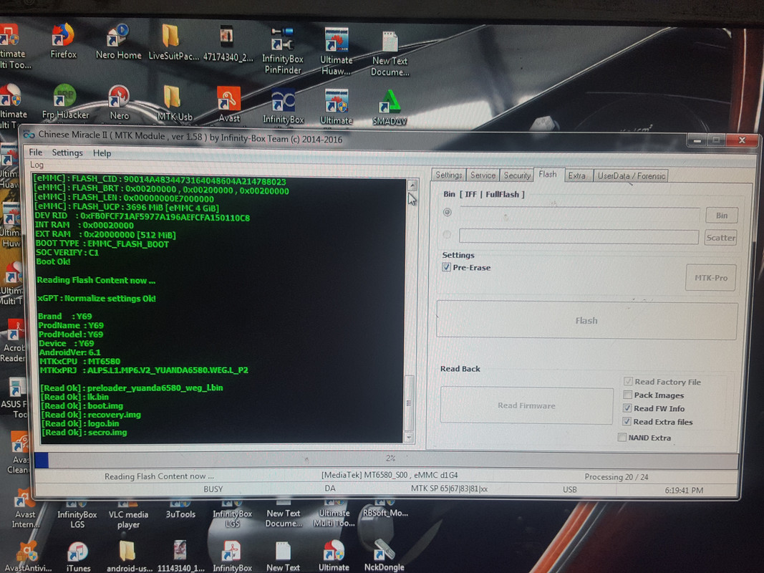Click 'AndroidVer: 6.1' log line
764x573 pixels.
coord(69,352)
